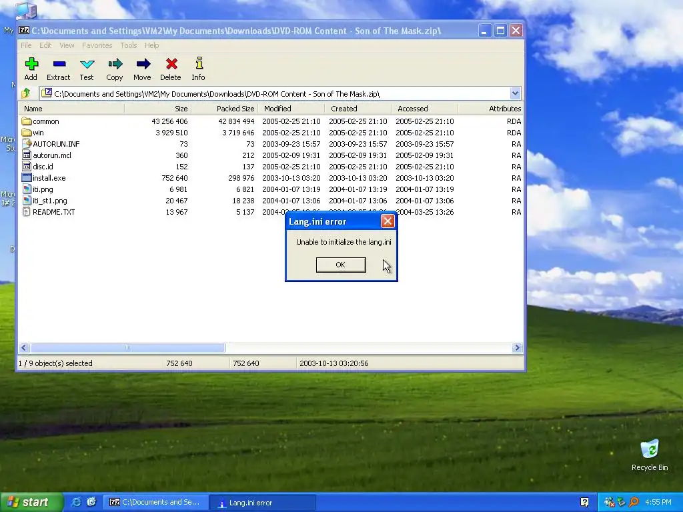Open the Favorites menu
Image resolution: width=683 pixels, height=512 pixels.
click(x=97, y=45)
